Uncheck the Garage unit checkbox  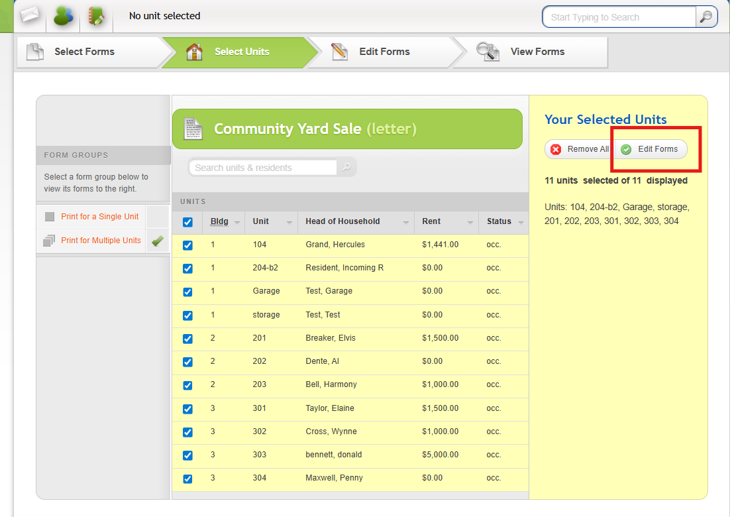(x=187, y=292)
